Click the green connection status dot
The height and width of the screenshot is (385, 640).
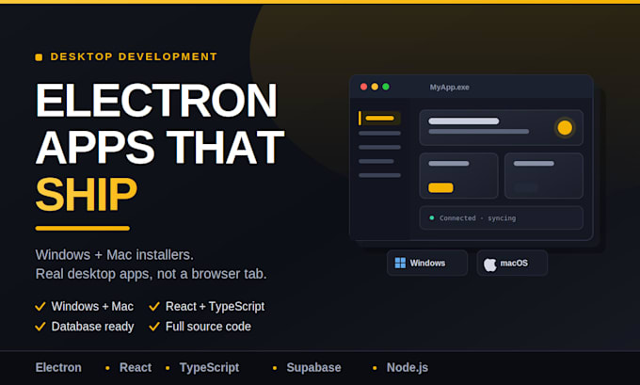[x=431, y=217]
